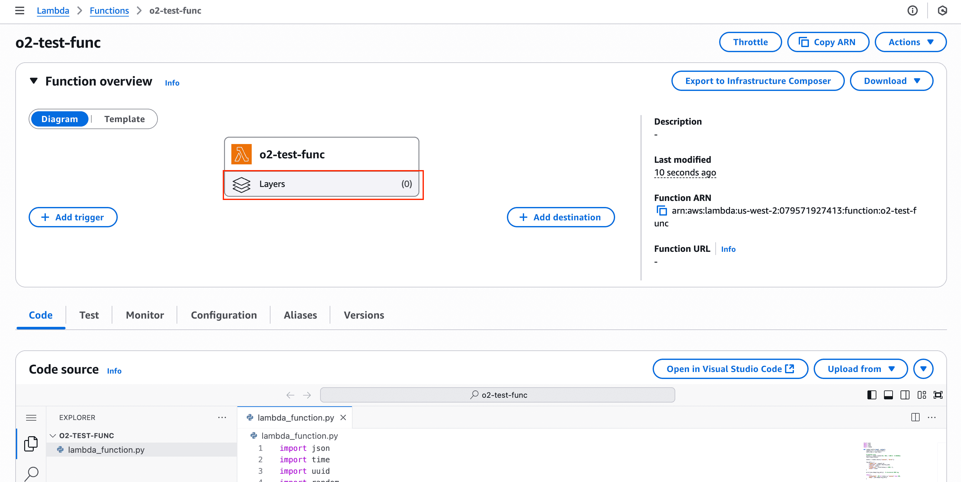Copy the function ARN using the copy icon
The height and width of the screenshot is (482, 961).
662,210
